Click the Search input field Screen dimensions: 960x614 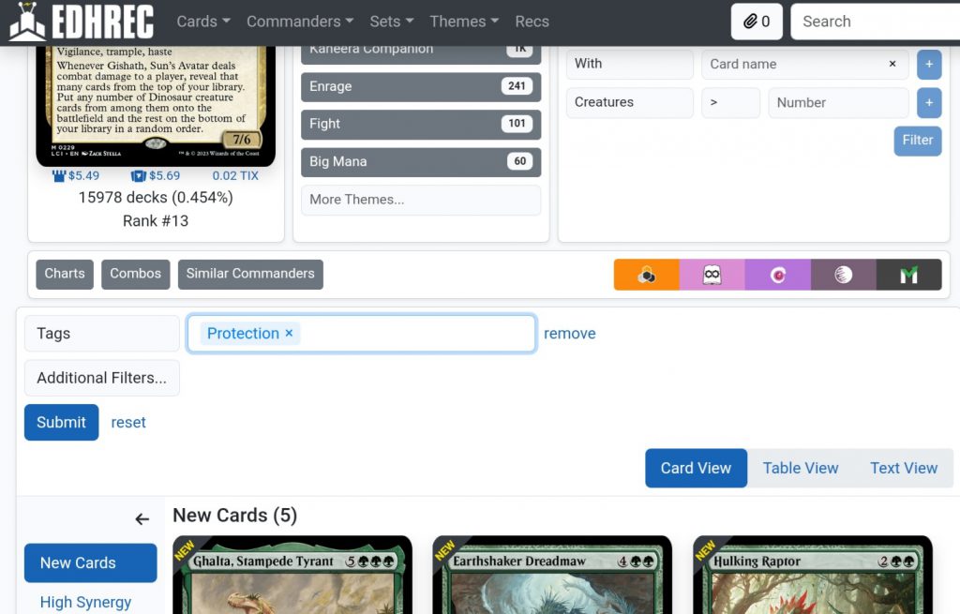click(x=872, y=21)
